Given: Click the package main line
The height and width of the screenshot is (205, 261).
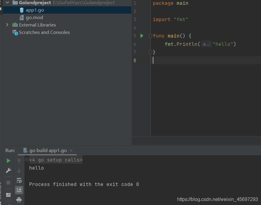Looking at the screenshot, I should tap(170, 3).
